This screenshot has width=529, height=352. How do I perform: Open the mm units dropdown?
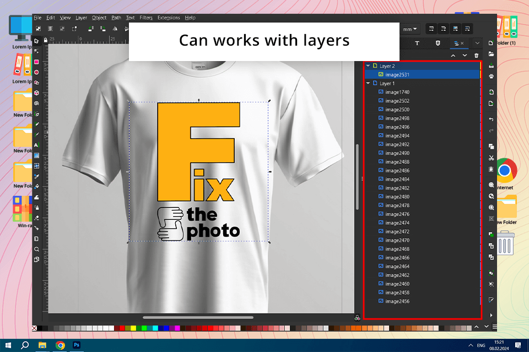[x=410, y=29]
